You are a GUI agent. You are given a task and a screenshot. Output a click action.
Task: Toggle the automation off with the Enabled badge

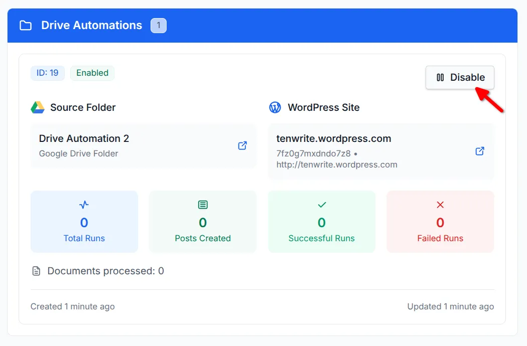click(92, 73)
